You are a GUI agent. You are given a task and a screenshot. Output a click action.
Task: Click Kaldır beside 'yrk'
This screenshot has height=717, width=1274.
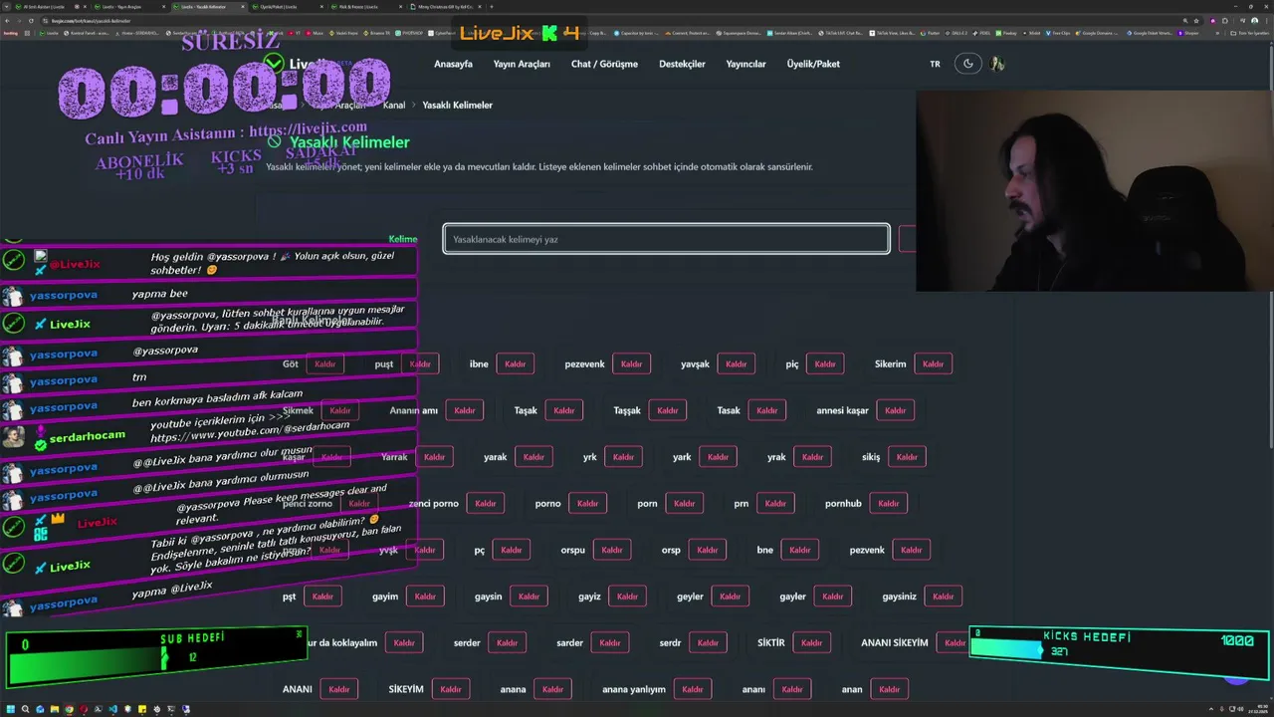pyautogui.click(x=623, y=457)
